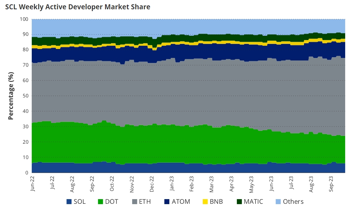
Task: Click the navy ATOM band in the chart
Action: coord(188,52)
